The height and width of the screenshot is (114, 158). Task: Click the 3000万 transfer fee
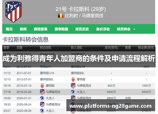pyautogui.click(x=146, y=92)
